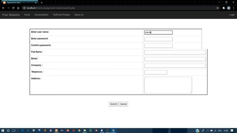Open the extensions puzzle icon
The image size is (237, 133).
pyautogui.click(x=224, y=8)
